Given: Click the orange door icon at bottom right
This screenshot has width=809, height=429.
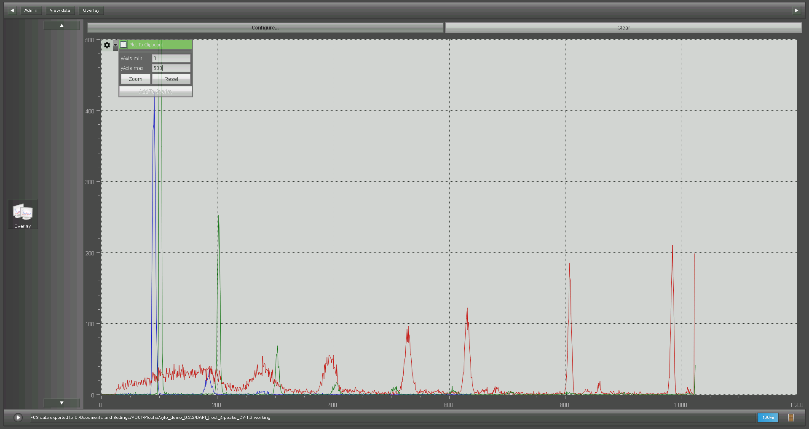Looking at the screenshot, I should point(791,417).
